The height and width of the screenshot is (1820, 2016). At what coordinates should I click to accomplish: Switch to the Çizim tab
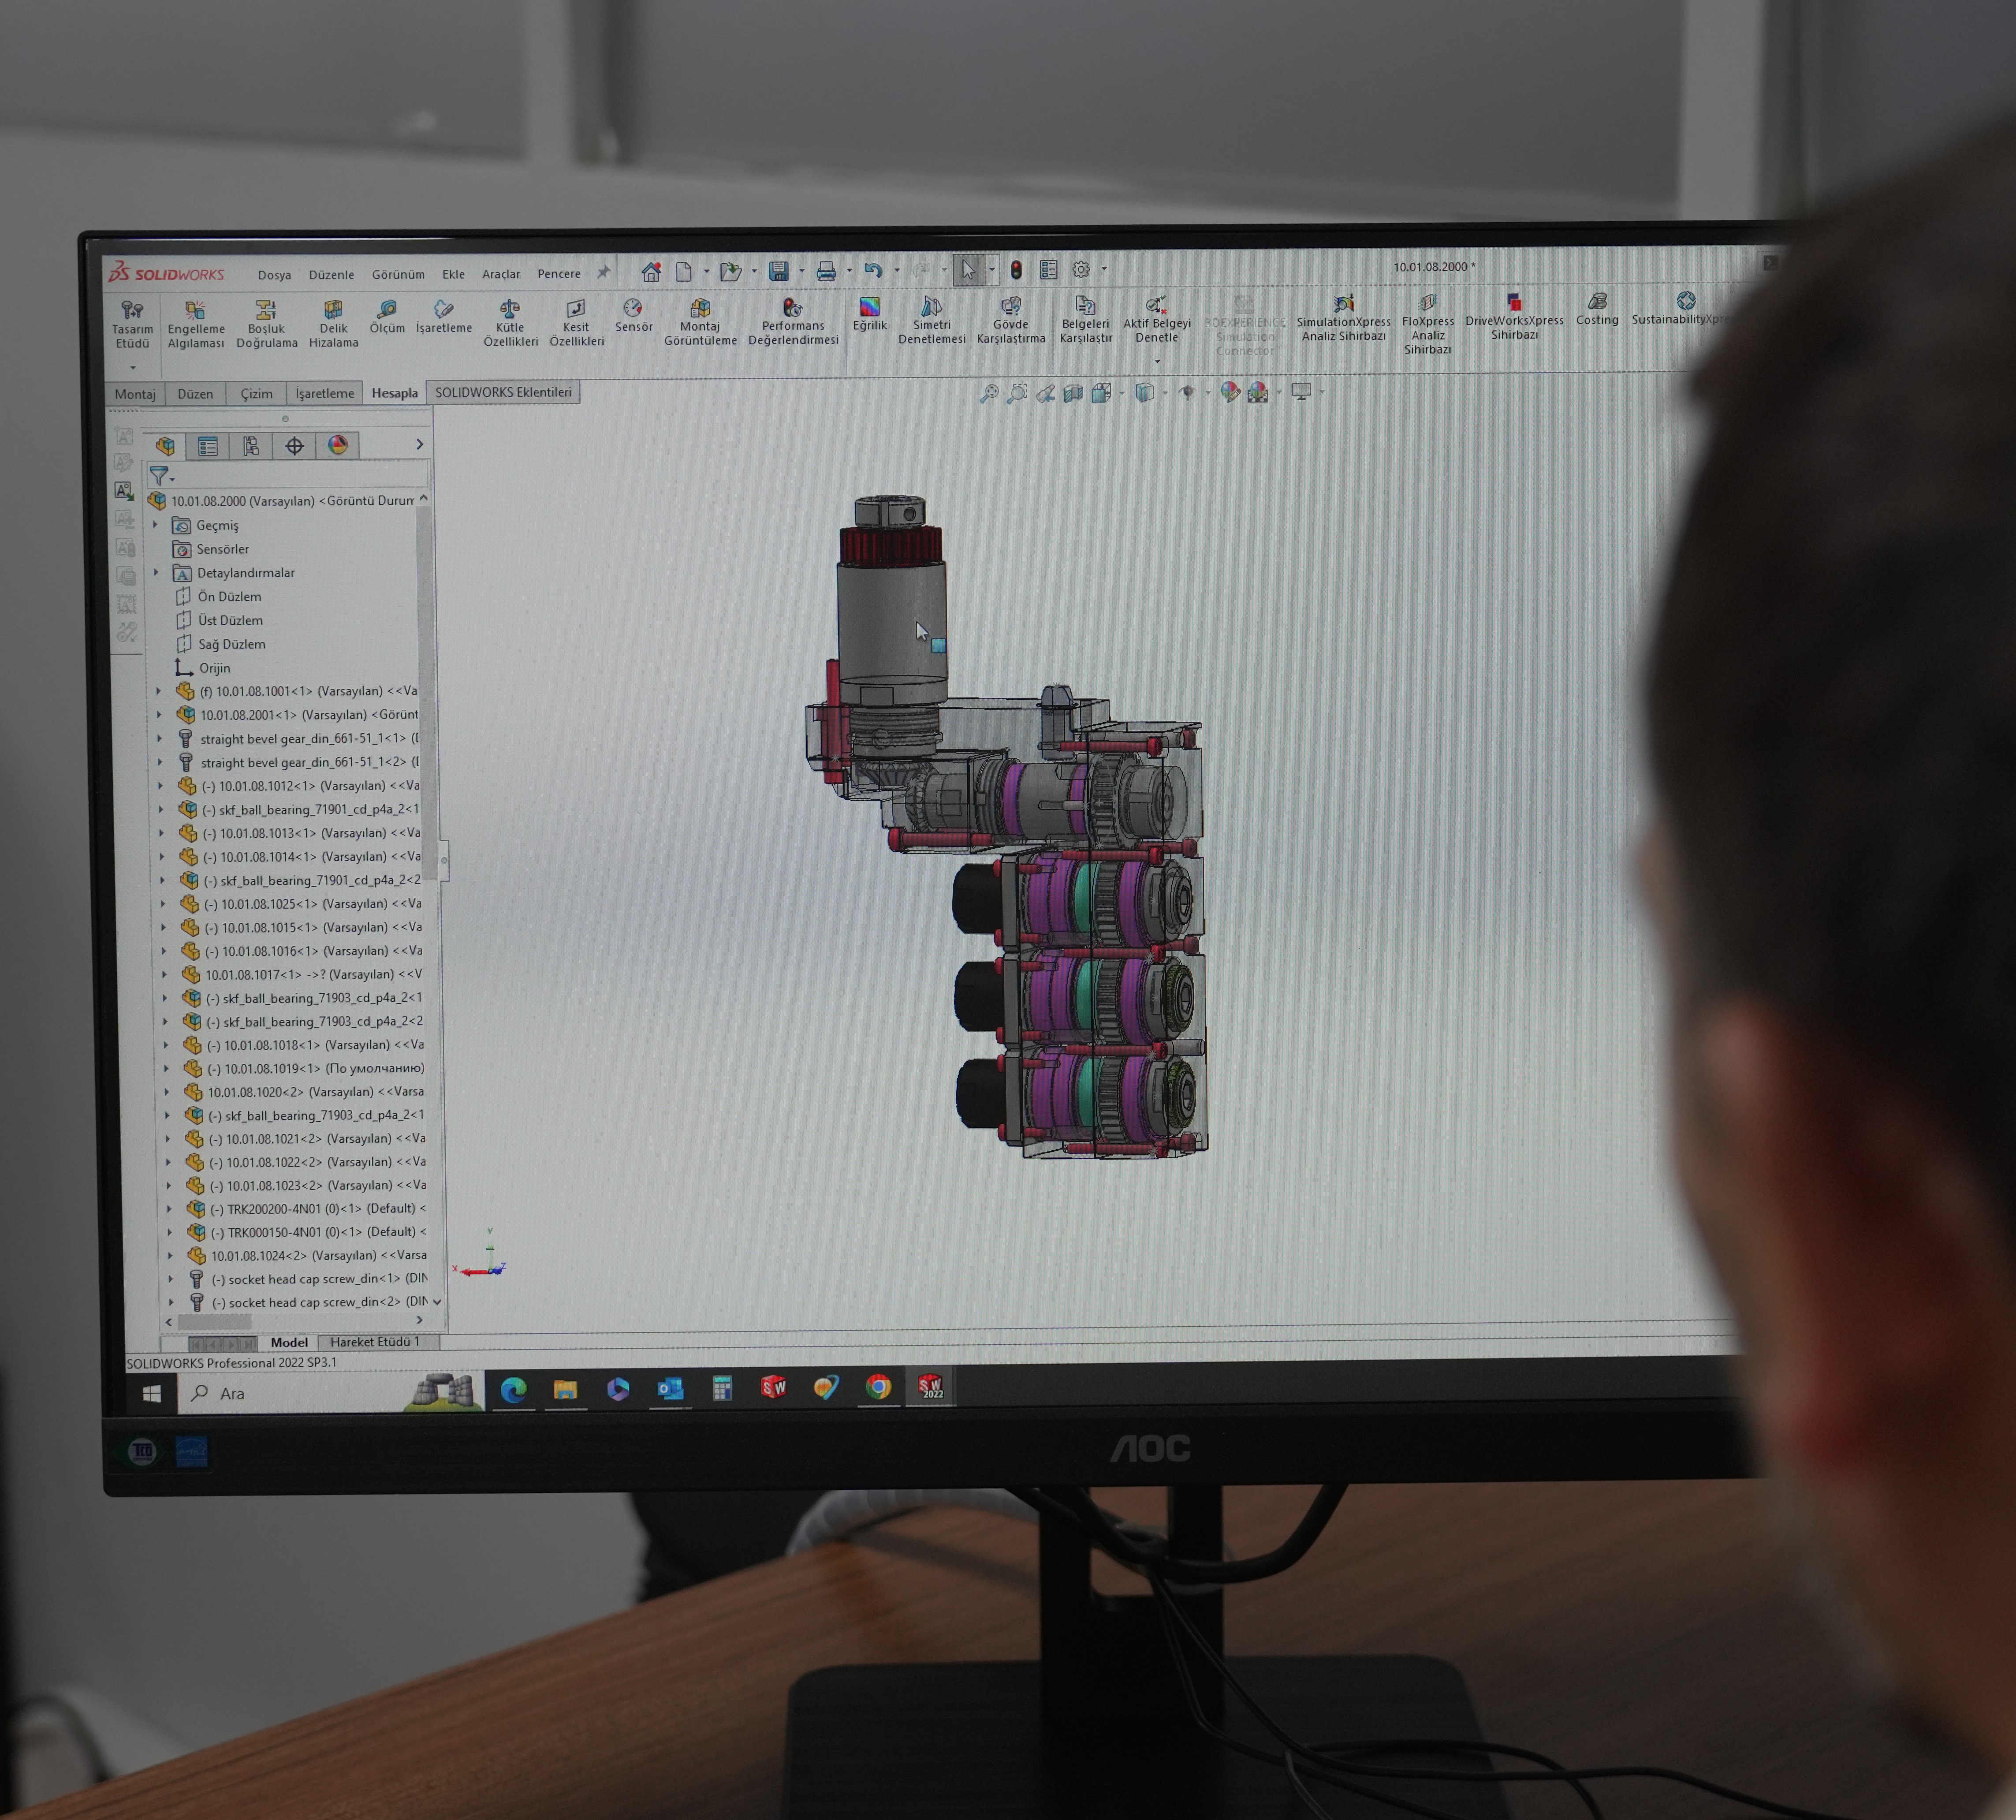256,394
